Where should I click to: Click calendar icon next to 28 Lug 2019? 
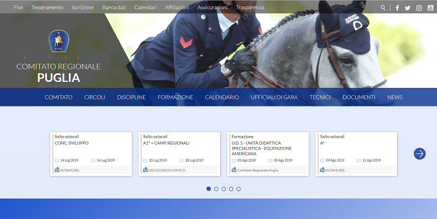(x=182, y=161)
